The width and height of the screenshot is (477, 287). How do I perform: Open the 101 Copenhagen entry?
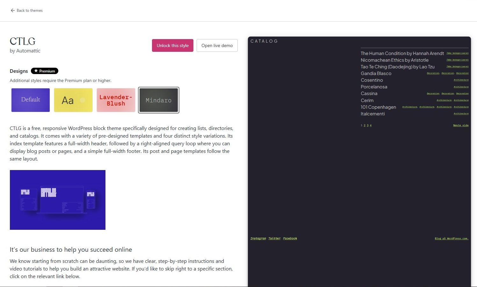[378, 107]
